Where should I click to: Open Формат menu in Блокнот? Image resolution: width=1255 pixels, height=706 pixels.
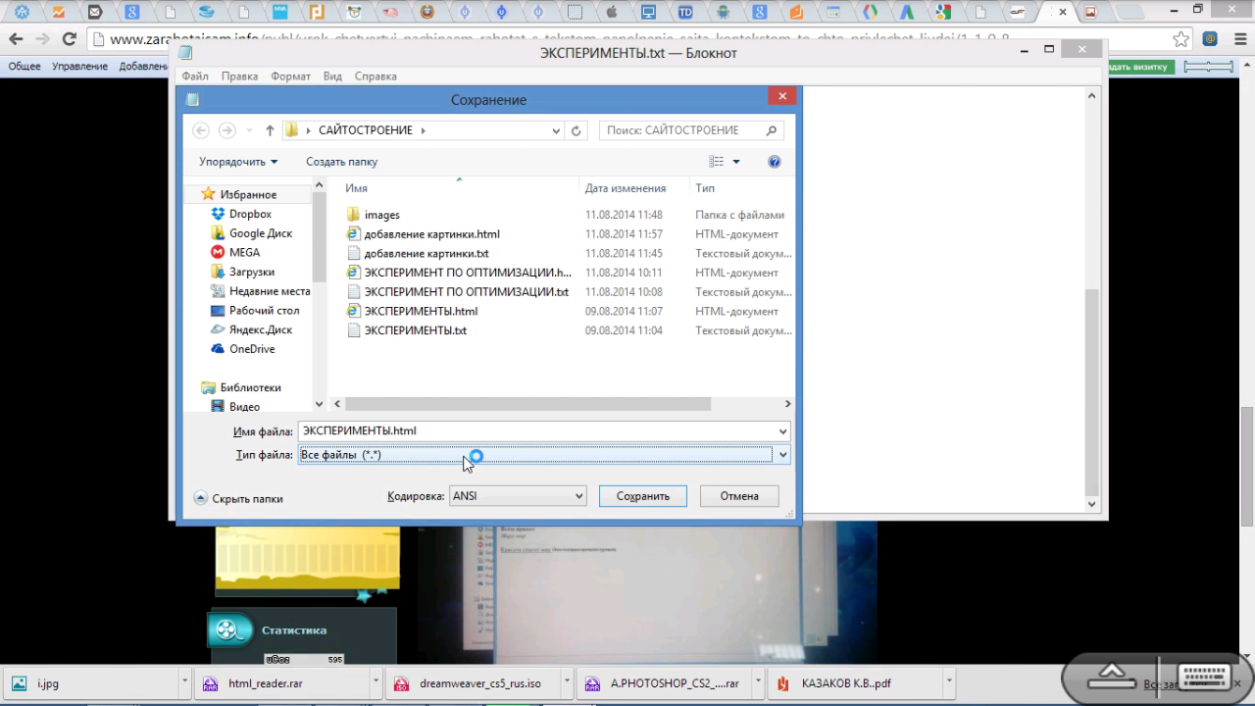(x=291, y=76)
